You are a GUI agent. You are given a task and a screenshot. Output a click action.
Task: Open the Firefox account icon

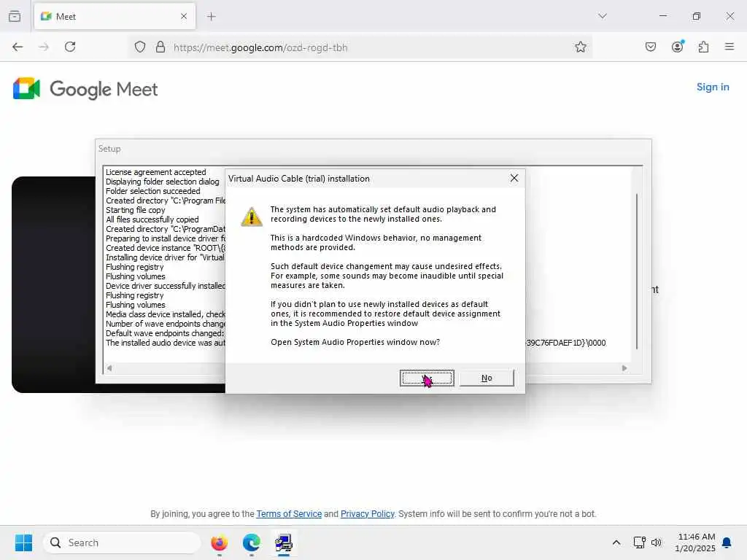677,47
